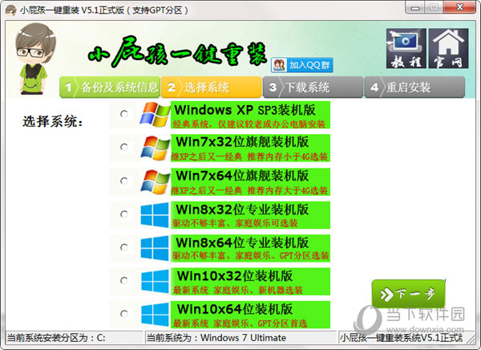Select the Win8x64位专业装机版 radio button
The width and height of the screenshot is (481, 350).
pyautogui.click(x=124, y=247)
